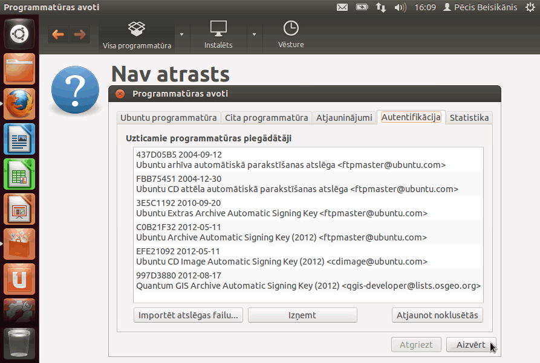Click the Izņemt remove button
This screenshot has height=363, width=540.
tap(302, 315)
